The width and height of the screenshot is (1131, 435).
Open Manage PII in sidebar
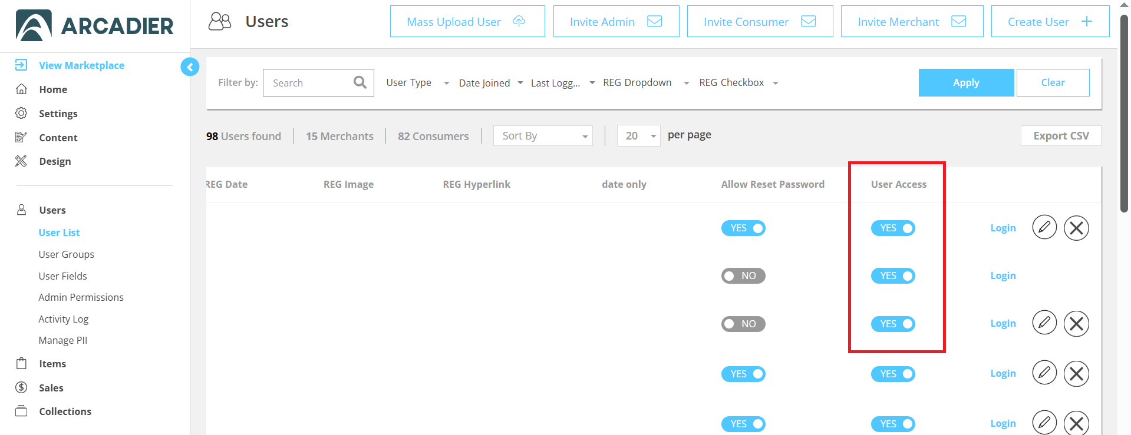pyautogui.click(x=62, y=340)
